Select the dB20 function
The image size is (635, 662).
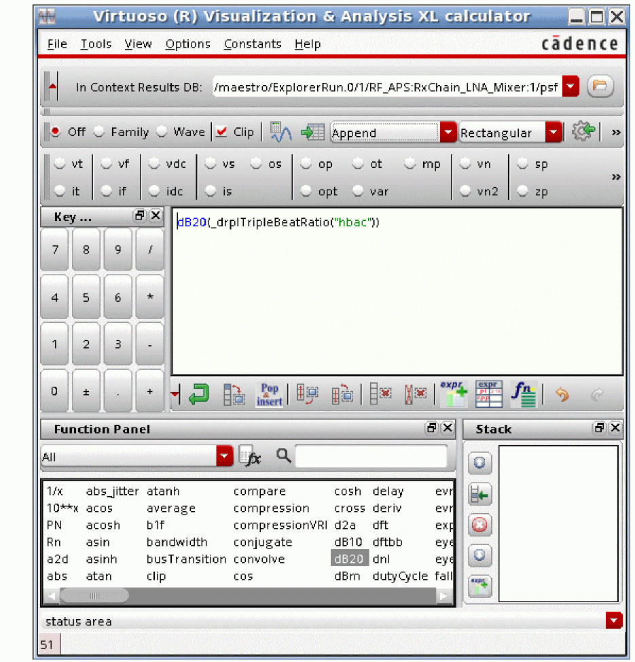coord(349,559)
